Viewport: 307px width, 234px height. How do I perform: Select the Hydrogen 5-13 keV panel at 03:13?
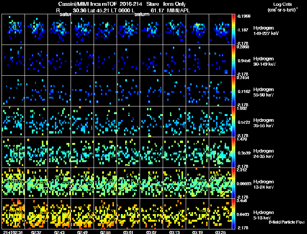[x=175, y=214]
